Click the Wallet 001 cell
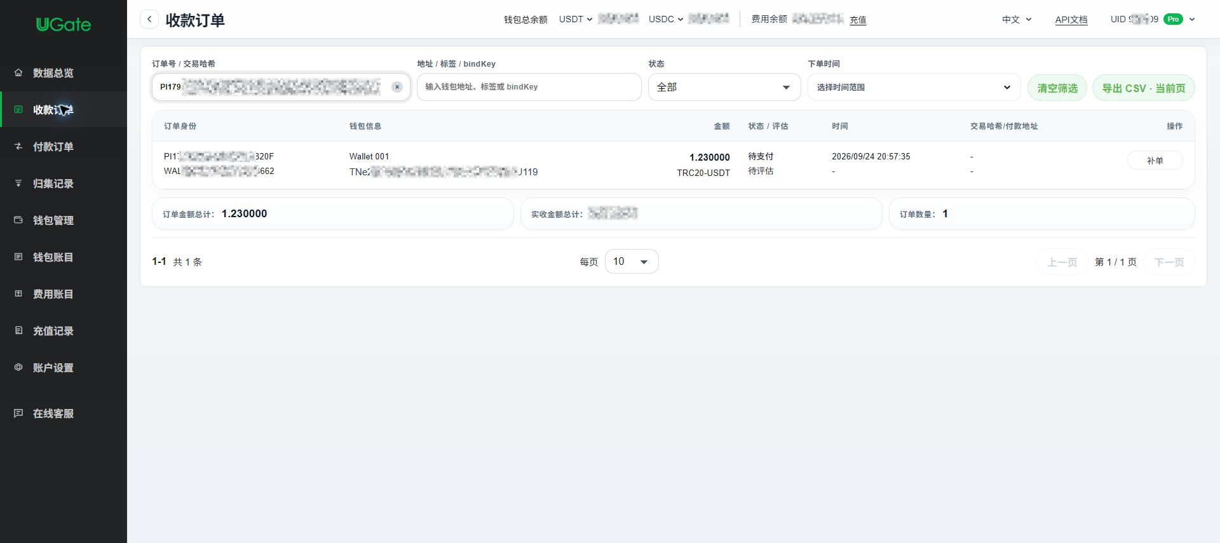This screenshot has height=543, width=1220. 369,156
